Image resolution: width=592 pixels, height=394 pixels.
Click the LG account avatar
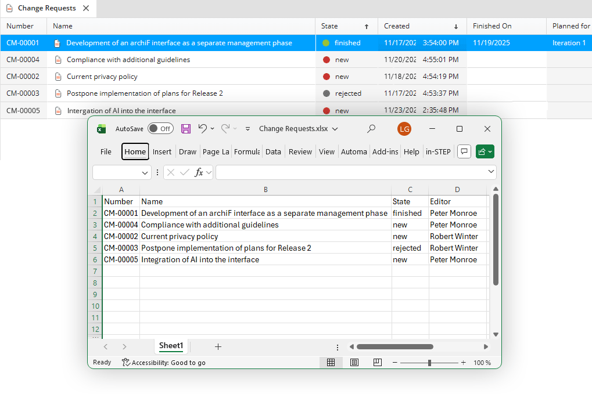[x=404, y=129]
